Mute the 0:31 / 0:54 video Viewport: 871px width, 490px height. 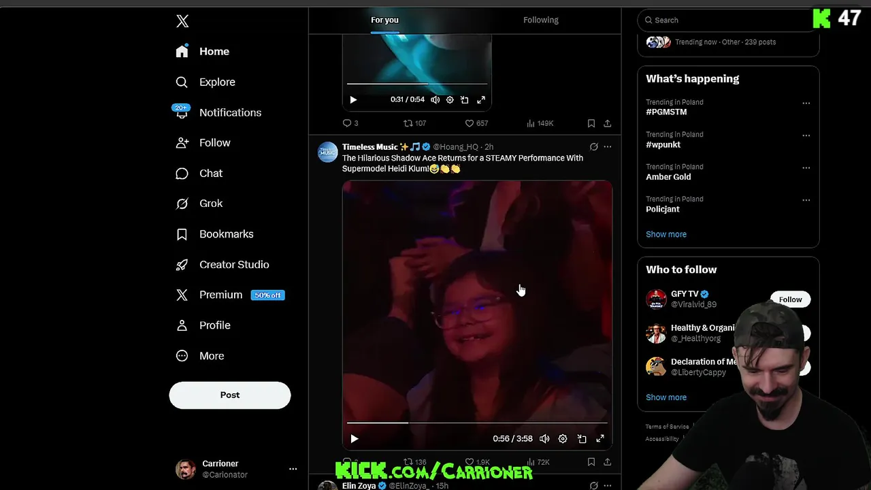click(435, 99)
